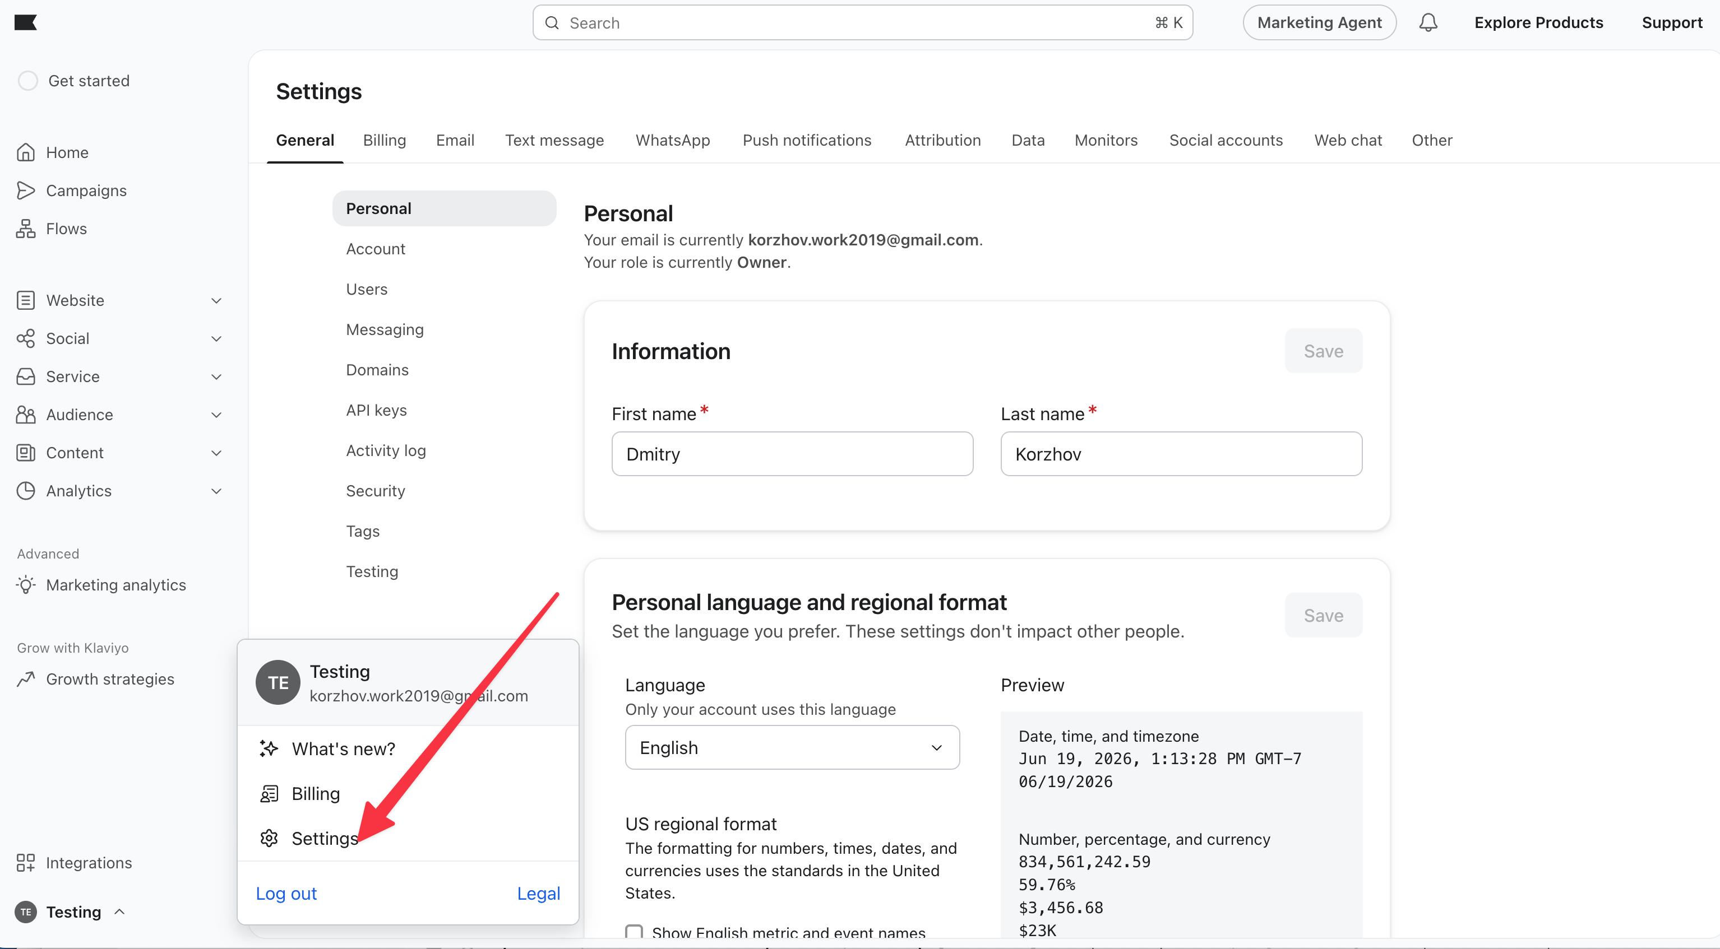Click the Campaigns paper plane icon
This screenshot has height=949, width=1720.
point(25,190)
